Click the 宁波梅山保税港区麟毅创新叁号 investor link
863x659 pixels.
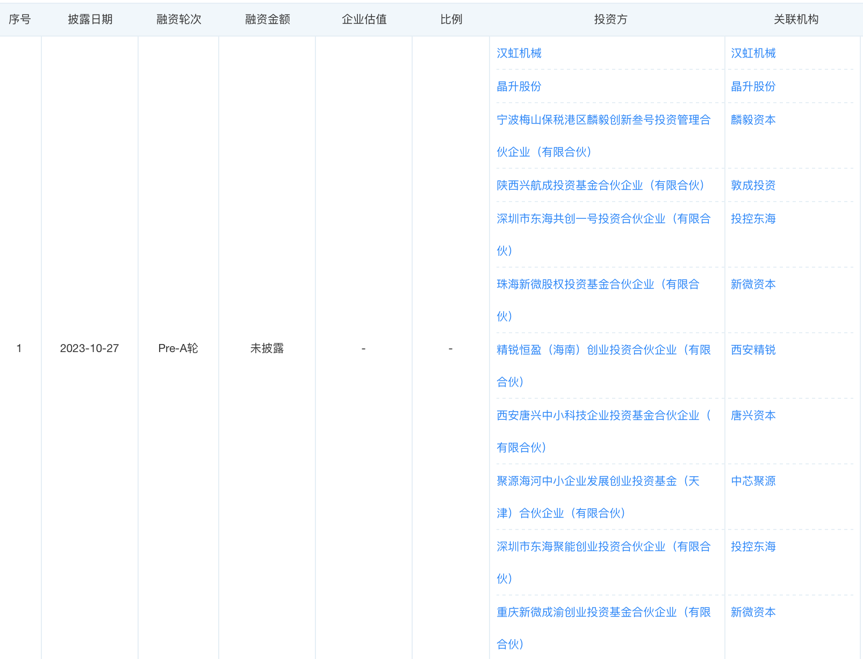pos(603,120)
